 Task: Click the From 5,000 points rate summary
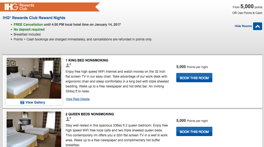pyautogui.click(x=247, y=7)
